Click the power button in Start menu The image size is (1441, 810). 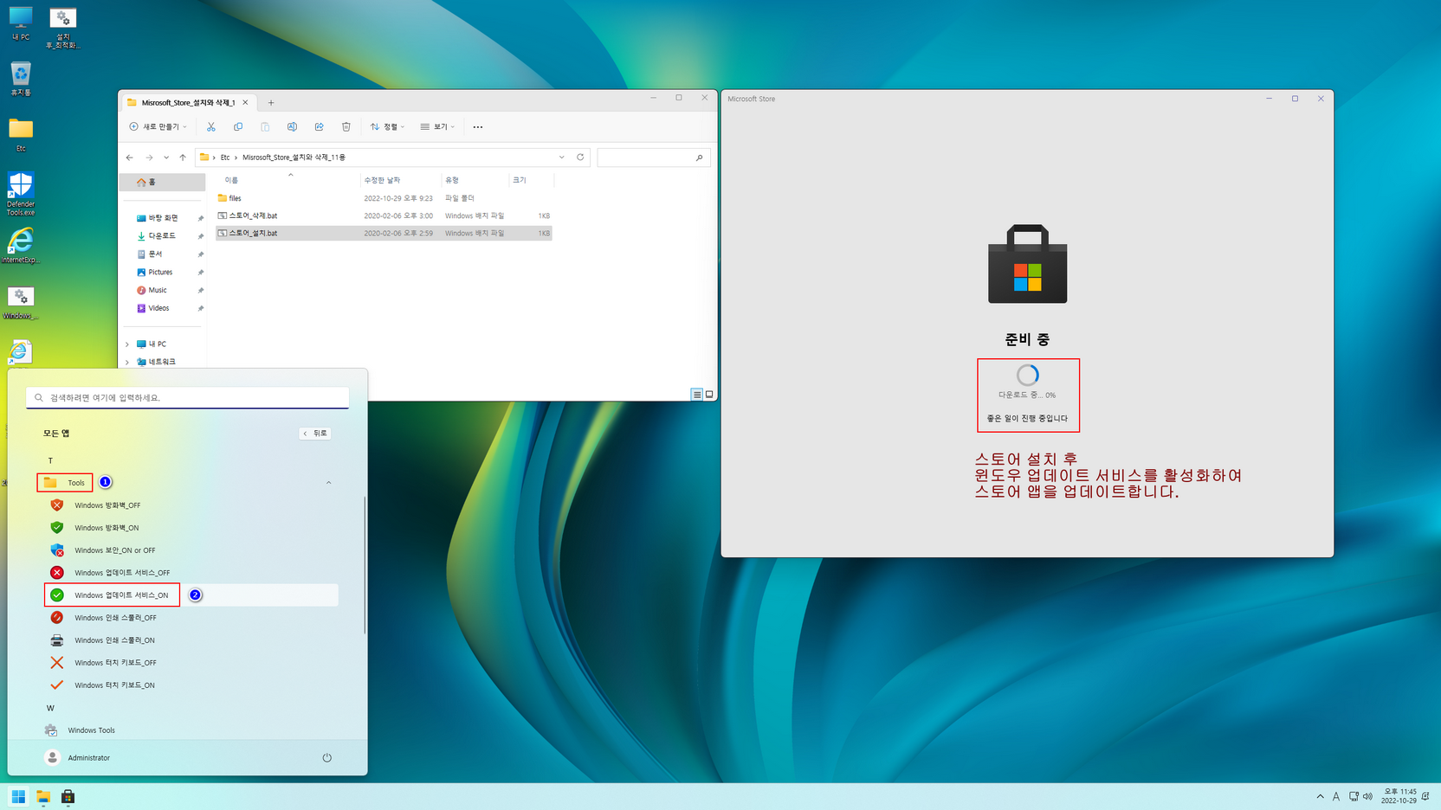point(326,758)
